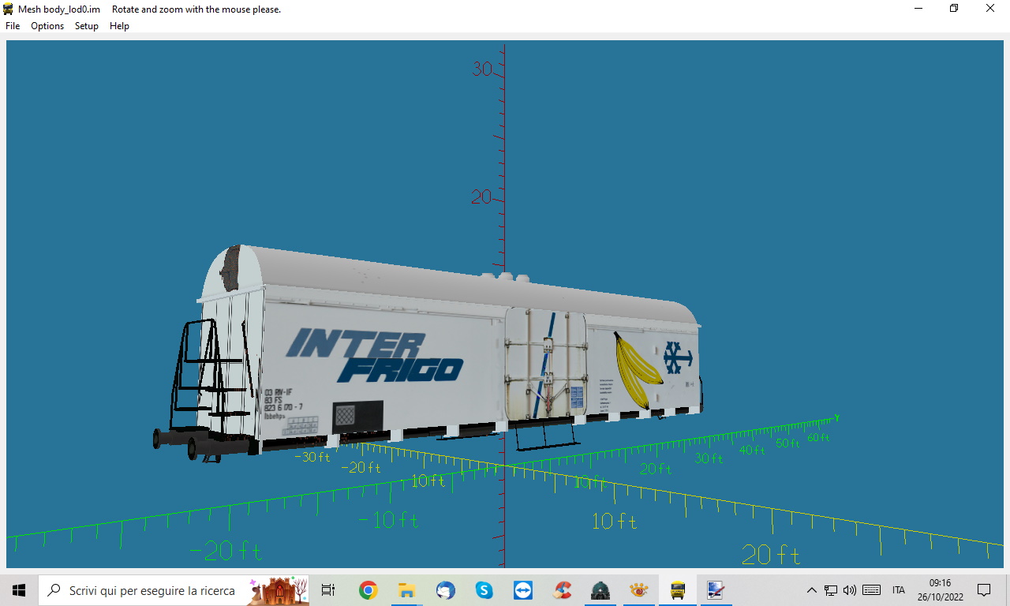Launch Google Chrome from the taskbar
The height and width of the screenshot is (606, 1010).
pyautogui.click(x=368, y=590)
